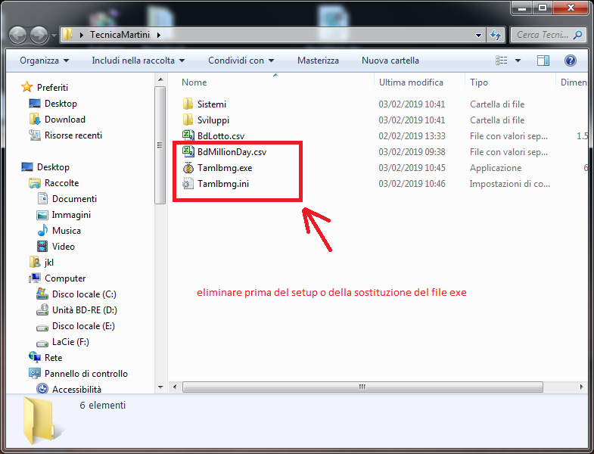
Task: Click the 'Impostazioni di co...' type cell
Action: 509,184
